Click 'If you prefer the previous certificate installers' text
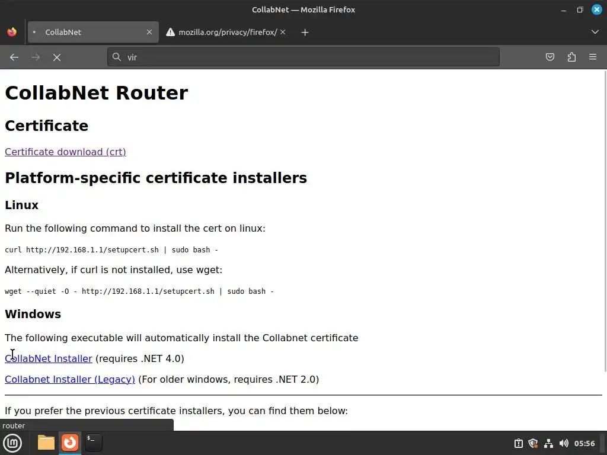 pos(176,411)
